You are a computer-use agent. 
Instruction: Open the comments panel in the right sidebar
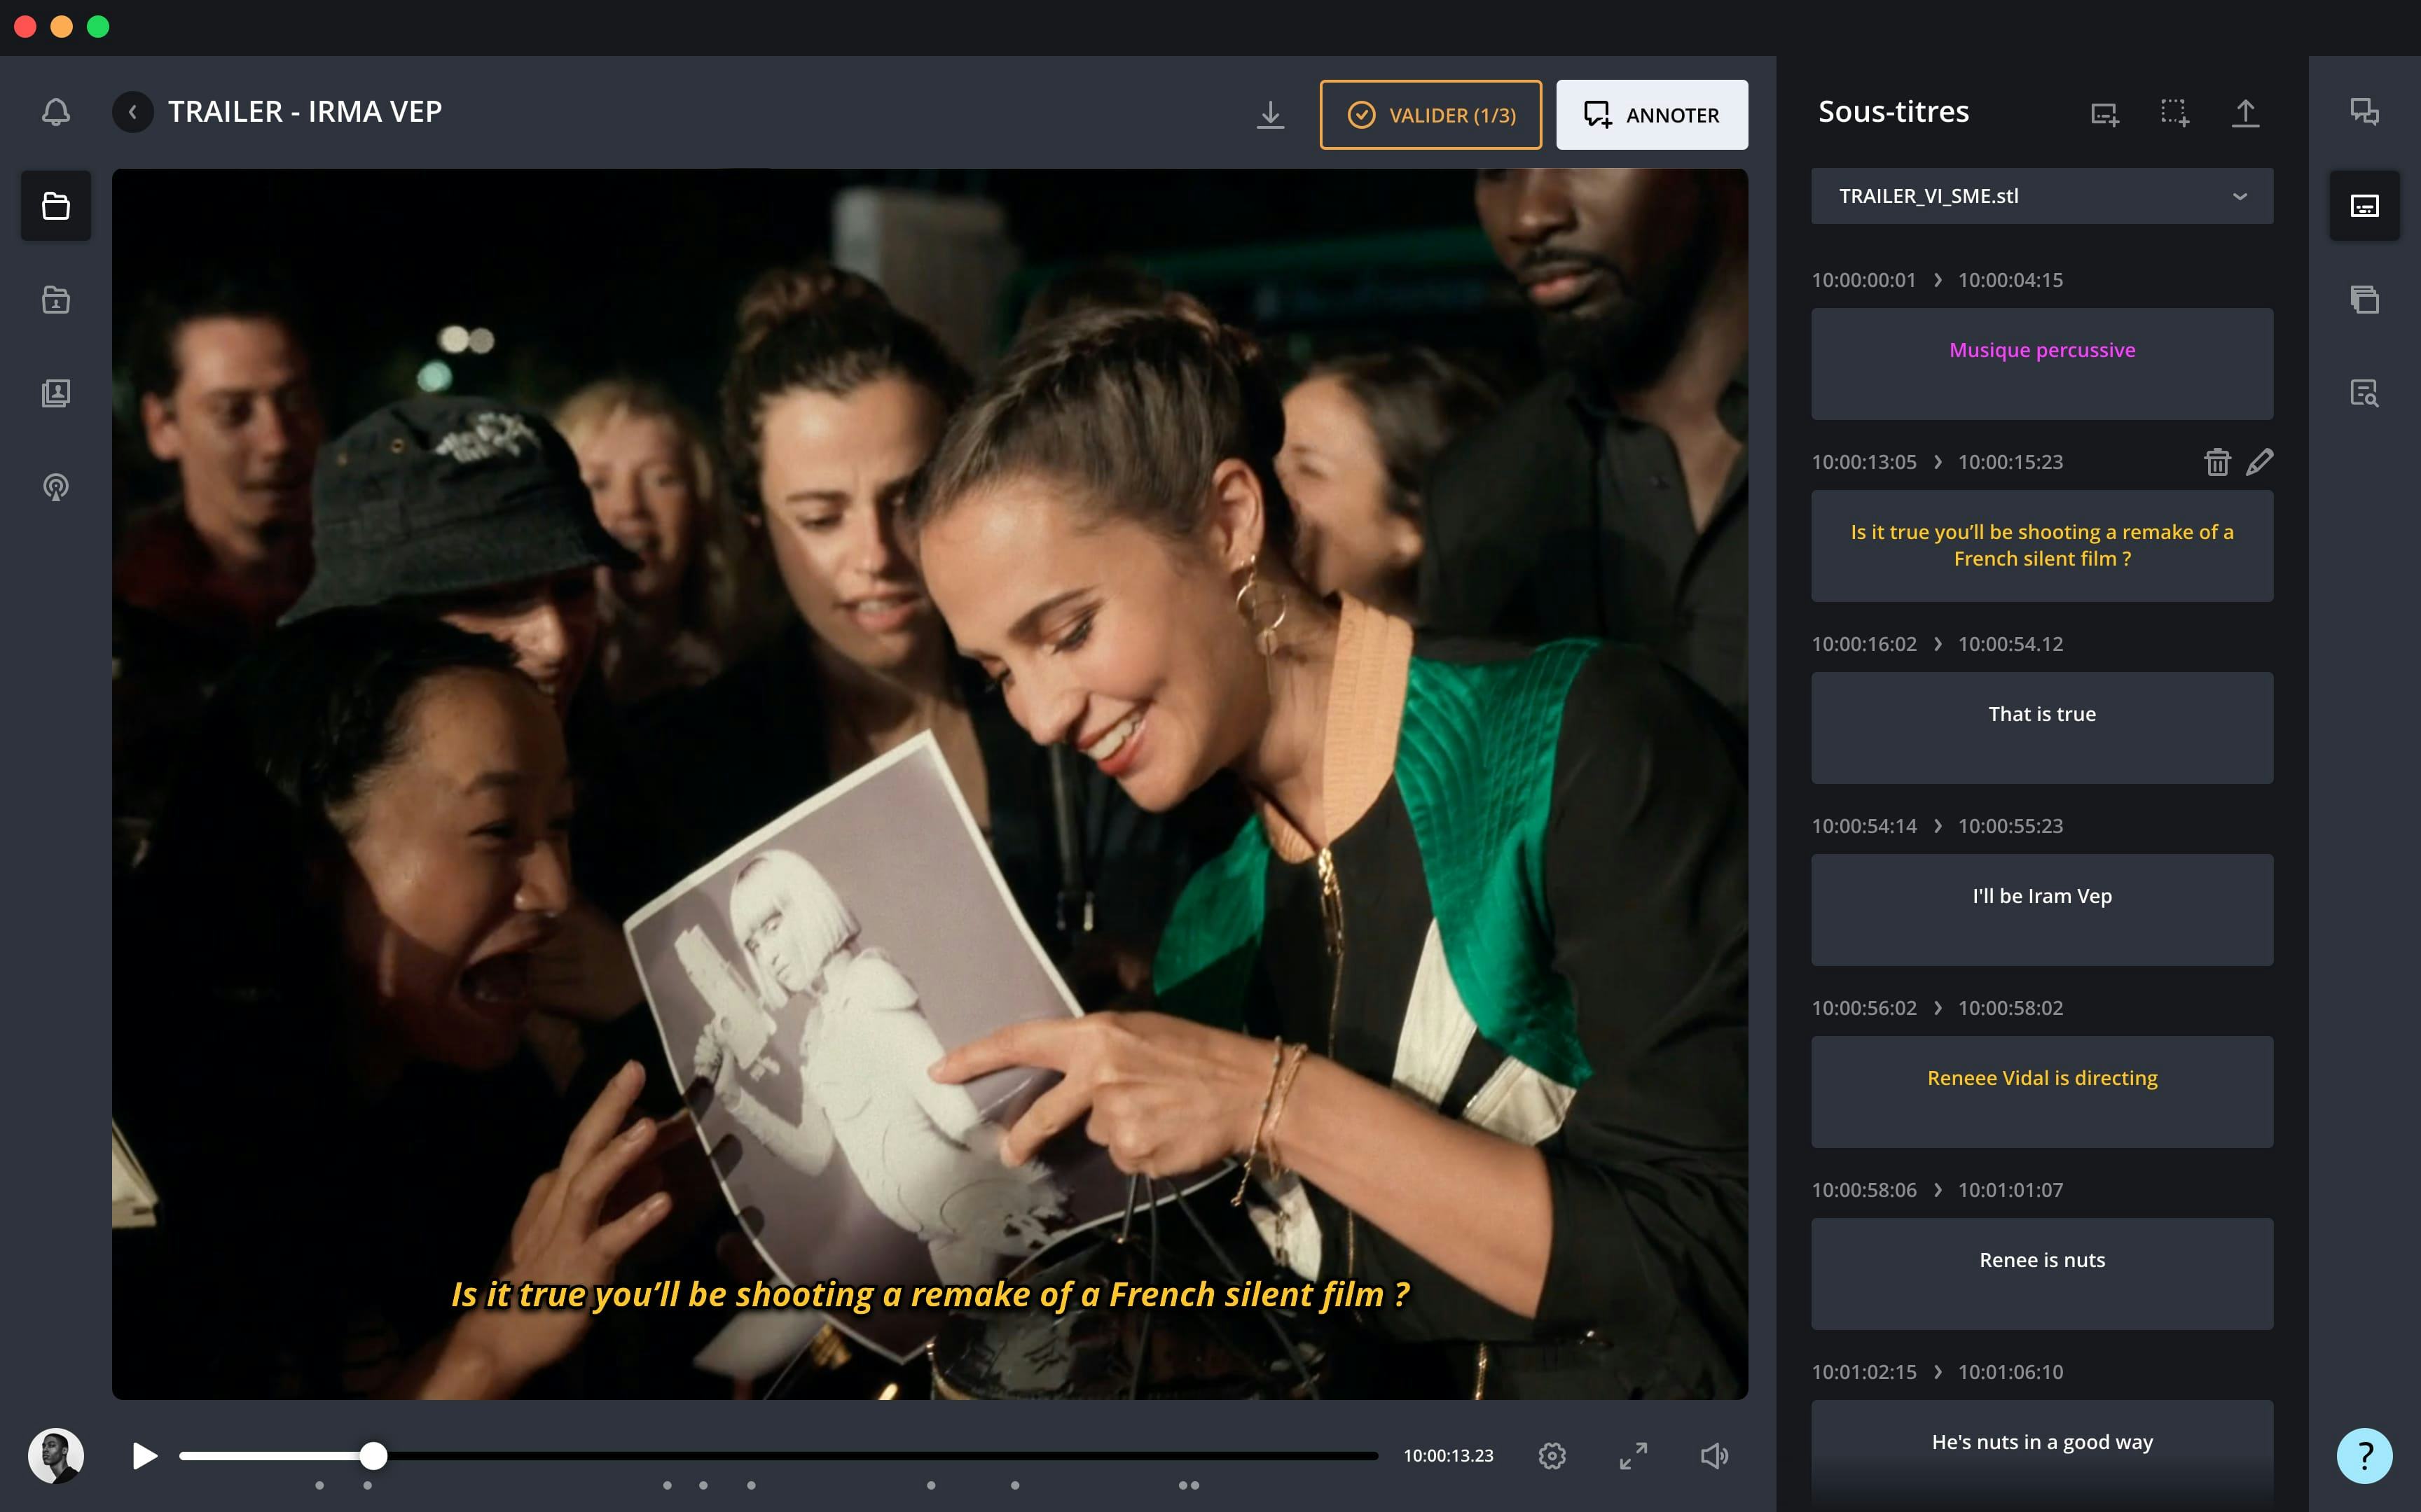click(2364, 112)
